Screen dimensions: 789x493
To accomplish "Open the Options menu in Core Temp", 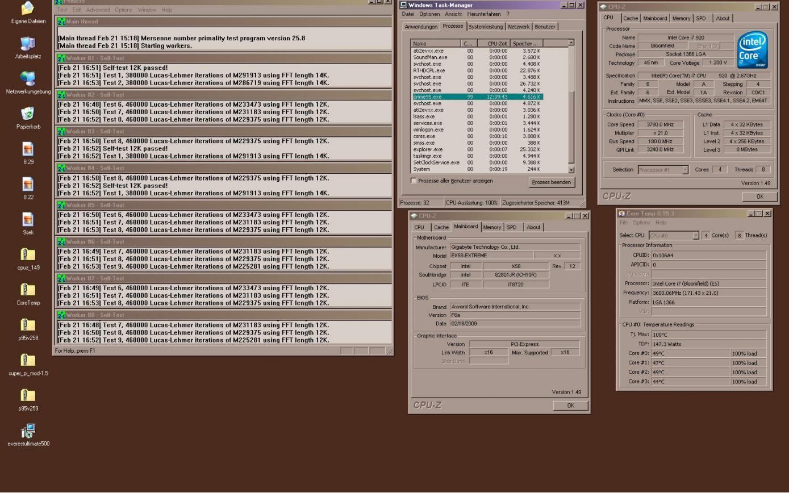I will 641,223.
